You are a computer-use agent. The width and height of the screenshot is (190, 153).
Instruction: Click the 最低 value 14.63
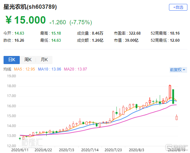pyautogui.click(x=56, y=40)
